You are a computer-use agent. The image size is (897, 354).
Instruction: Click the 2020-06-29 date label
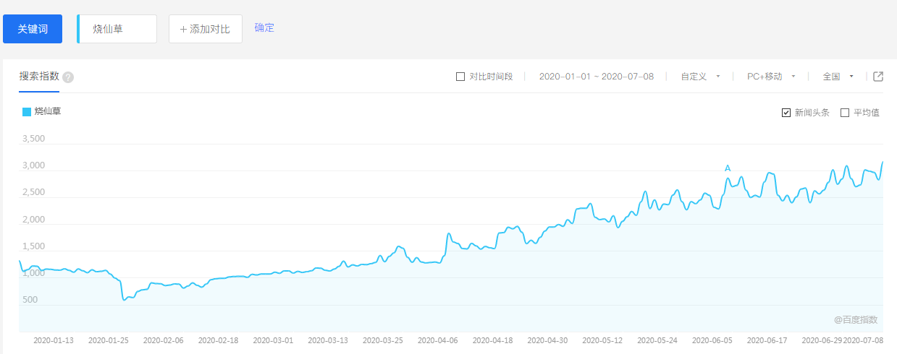(x=822, y=340)
